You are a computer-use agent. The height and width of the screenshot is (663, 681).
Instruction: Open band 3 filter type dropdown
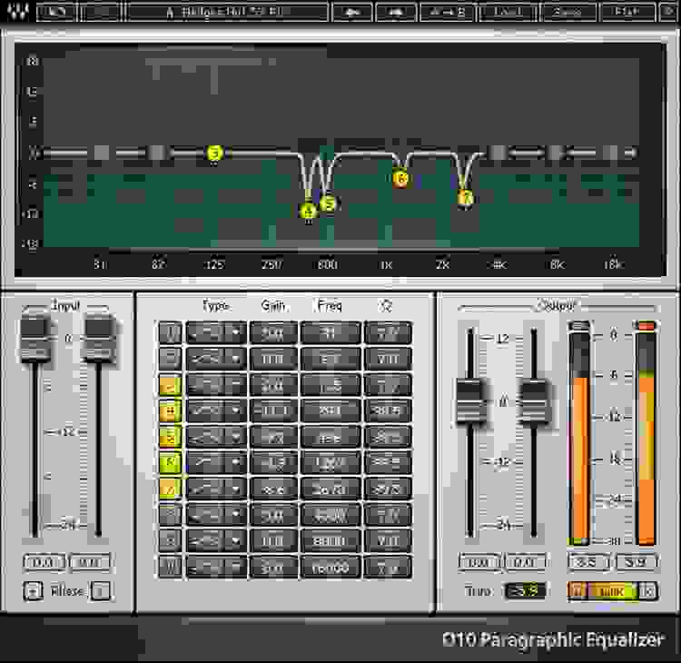(216, 385)
